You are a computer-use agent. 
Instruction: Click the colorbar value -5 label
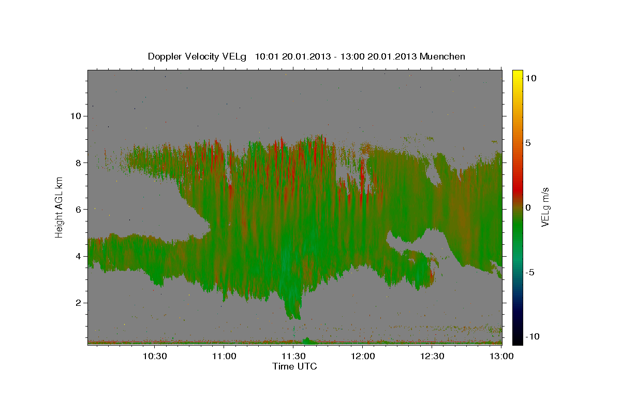point(529,272)
